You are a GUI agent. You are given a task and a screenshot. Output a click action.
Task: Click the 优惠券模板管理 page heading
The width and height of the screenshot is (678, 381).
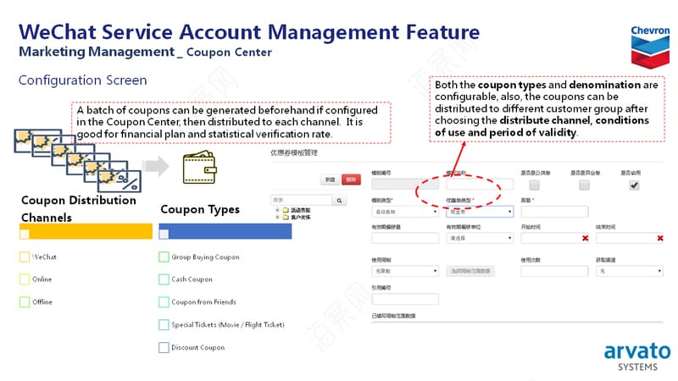(294, 153)
